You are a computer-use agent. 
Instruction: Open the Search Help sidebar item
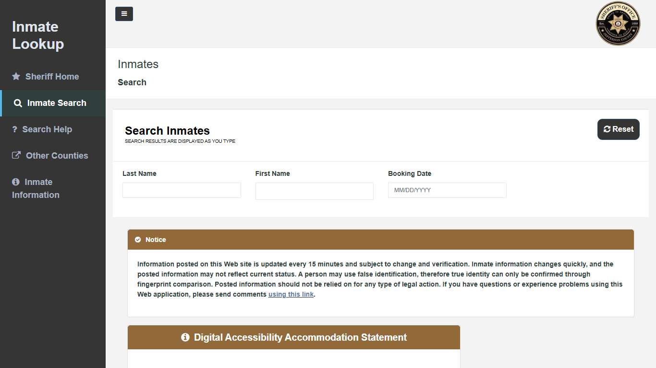pyautogui.click(x=47, y=129)
